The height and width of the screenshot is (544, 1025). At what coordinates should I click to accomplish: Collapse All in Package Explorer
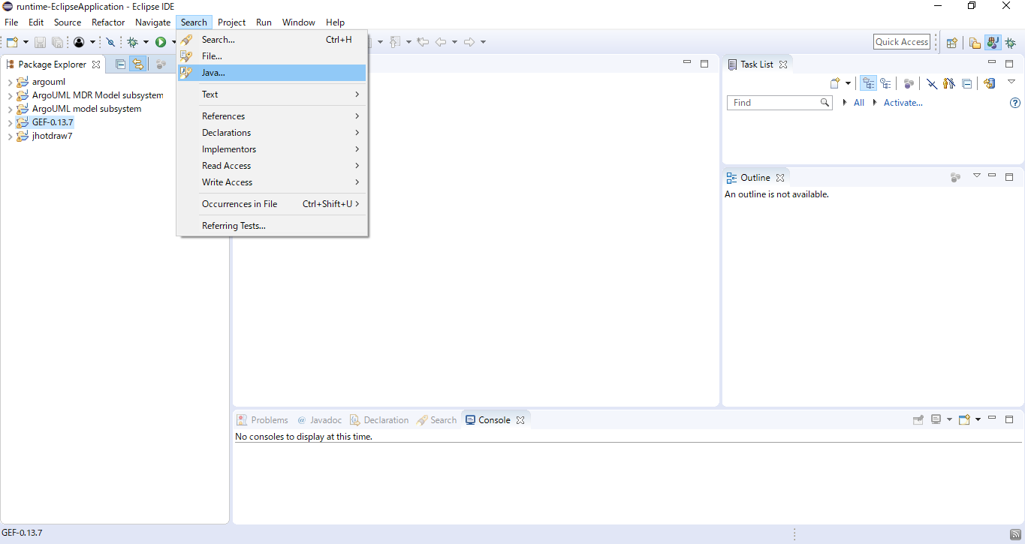[x=120, y=65]
